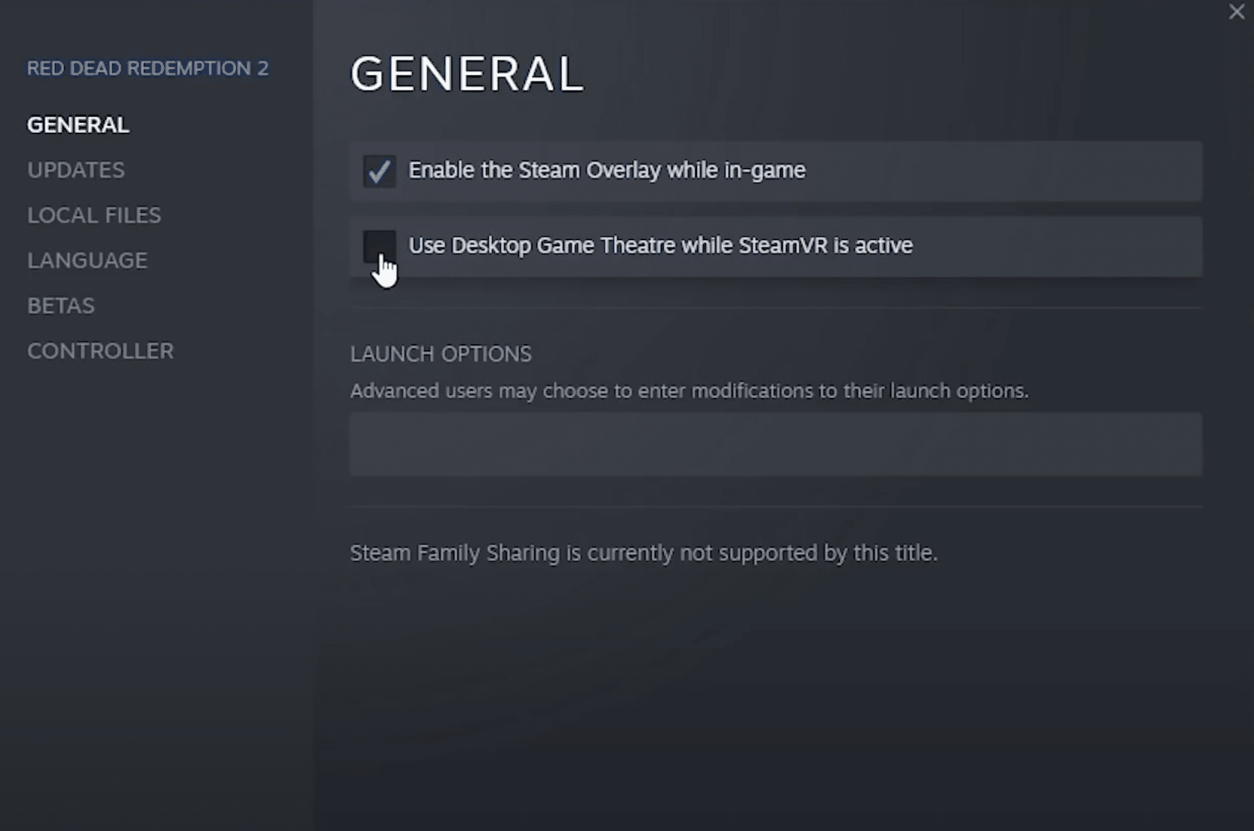Click the Steam Family Sharing notice text
This screenshot has height=831, width=1254.
coord(644,553)
